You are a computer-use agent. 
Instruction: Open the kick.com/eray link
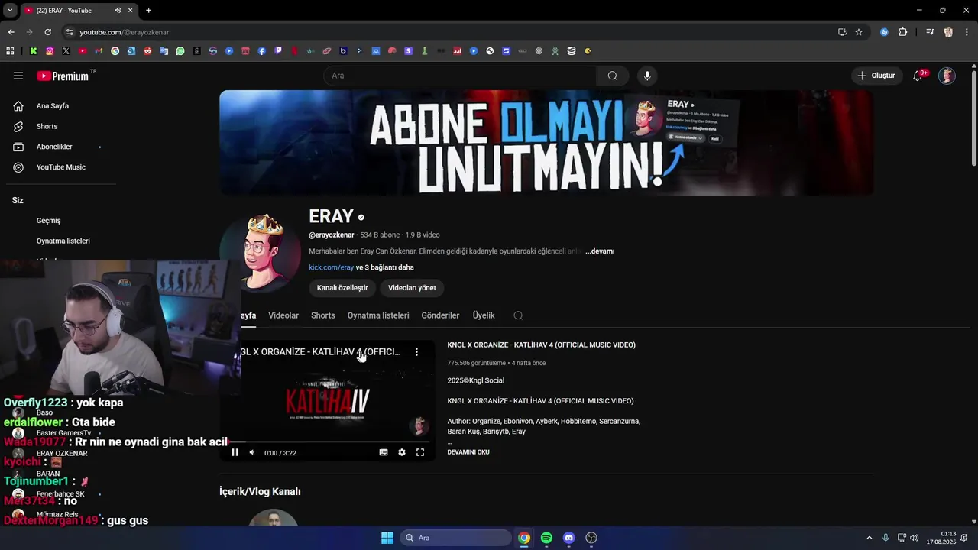[x=331, y=267]
